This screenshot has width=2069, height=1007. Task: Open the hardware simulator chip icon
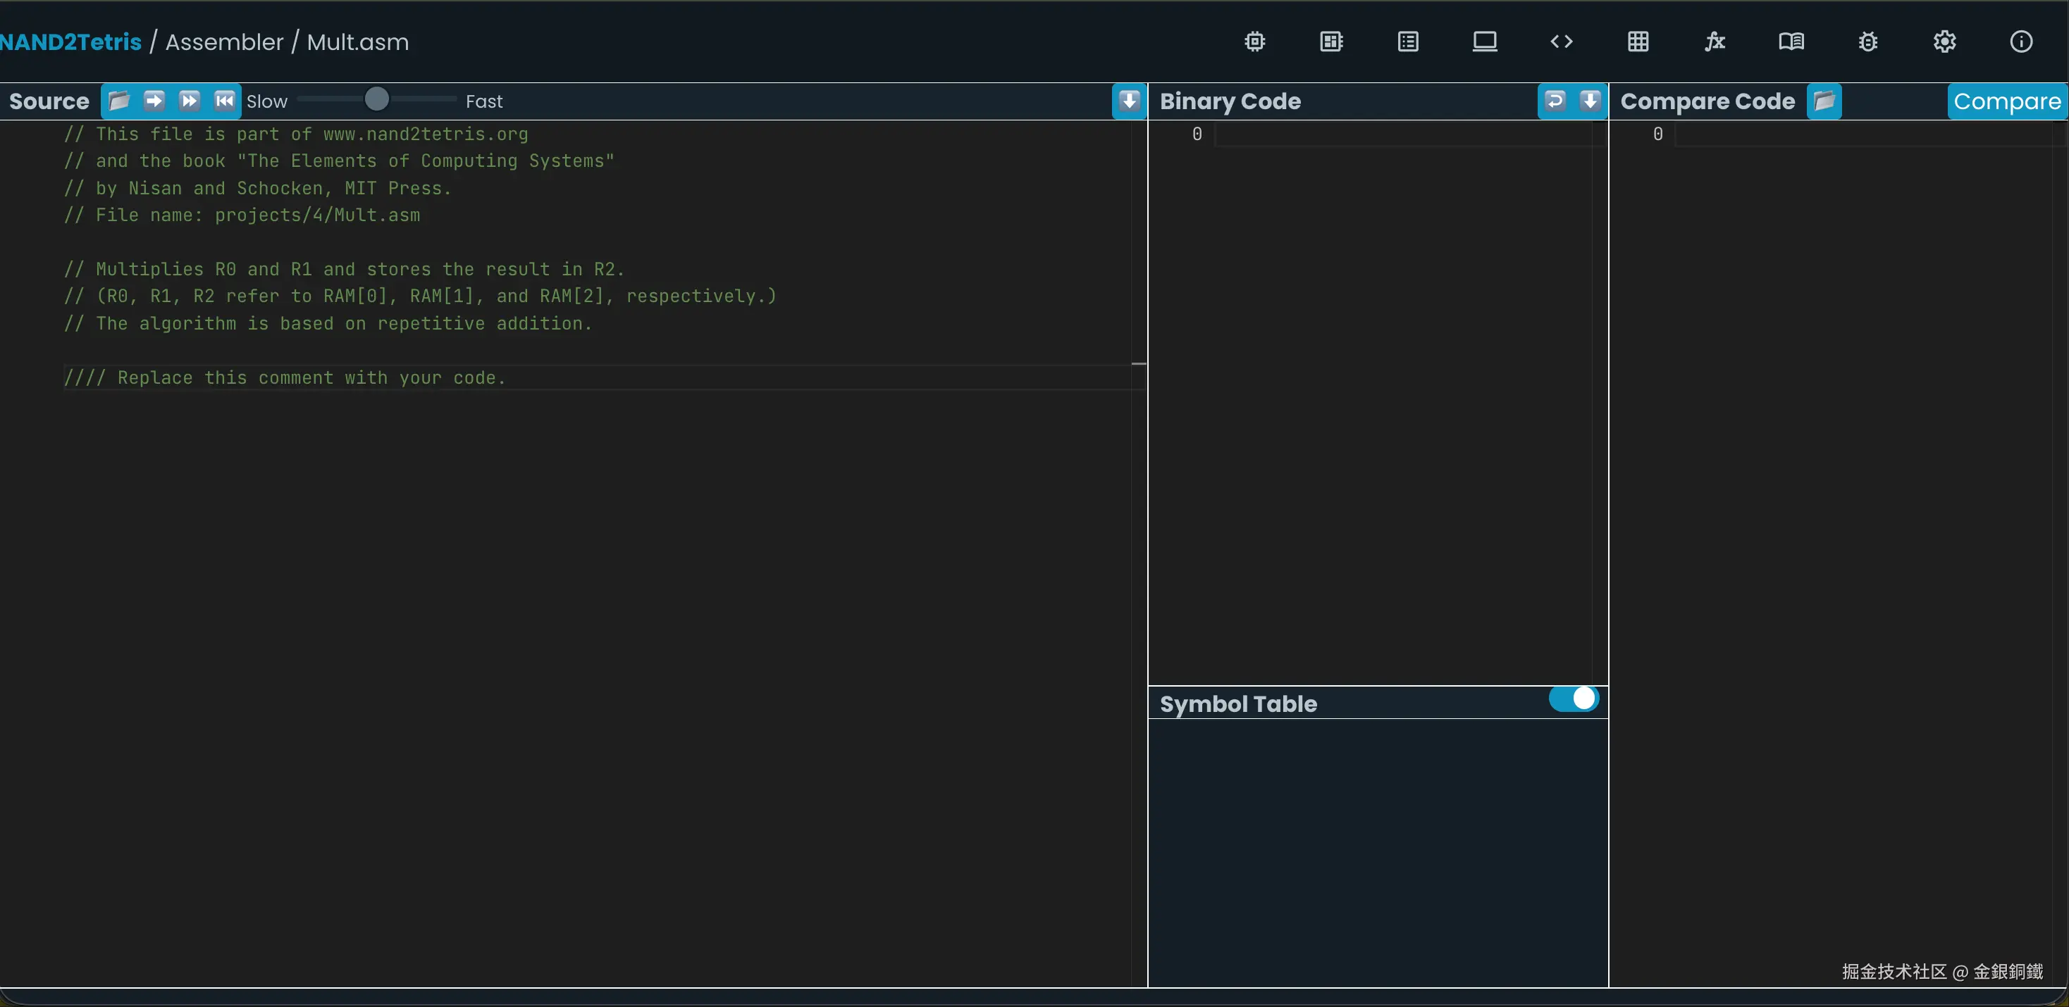click(1254, 42)
